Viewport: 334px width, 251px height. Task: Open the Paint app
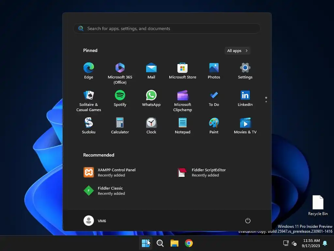tap(214, 126)
